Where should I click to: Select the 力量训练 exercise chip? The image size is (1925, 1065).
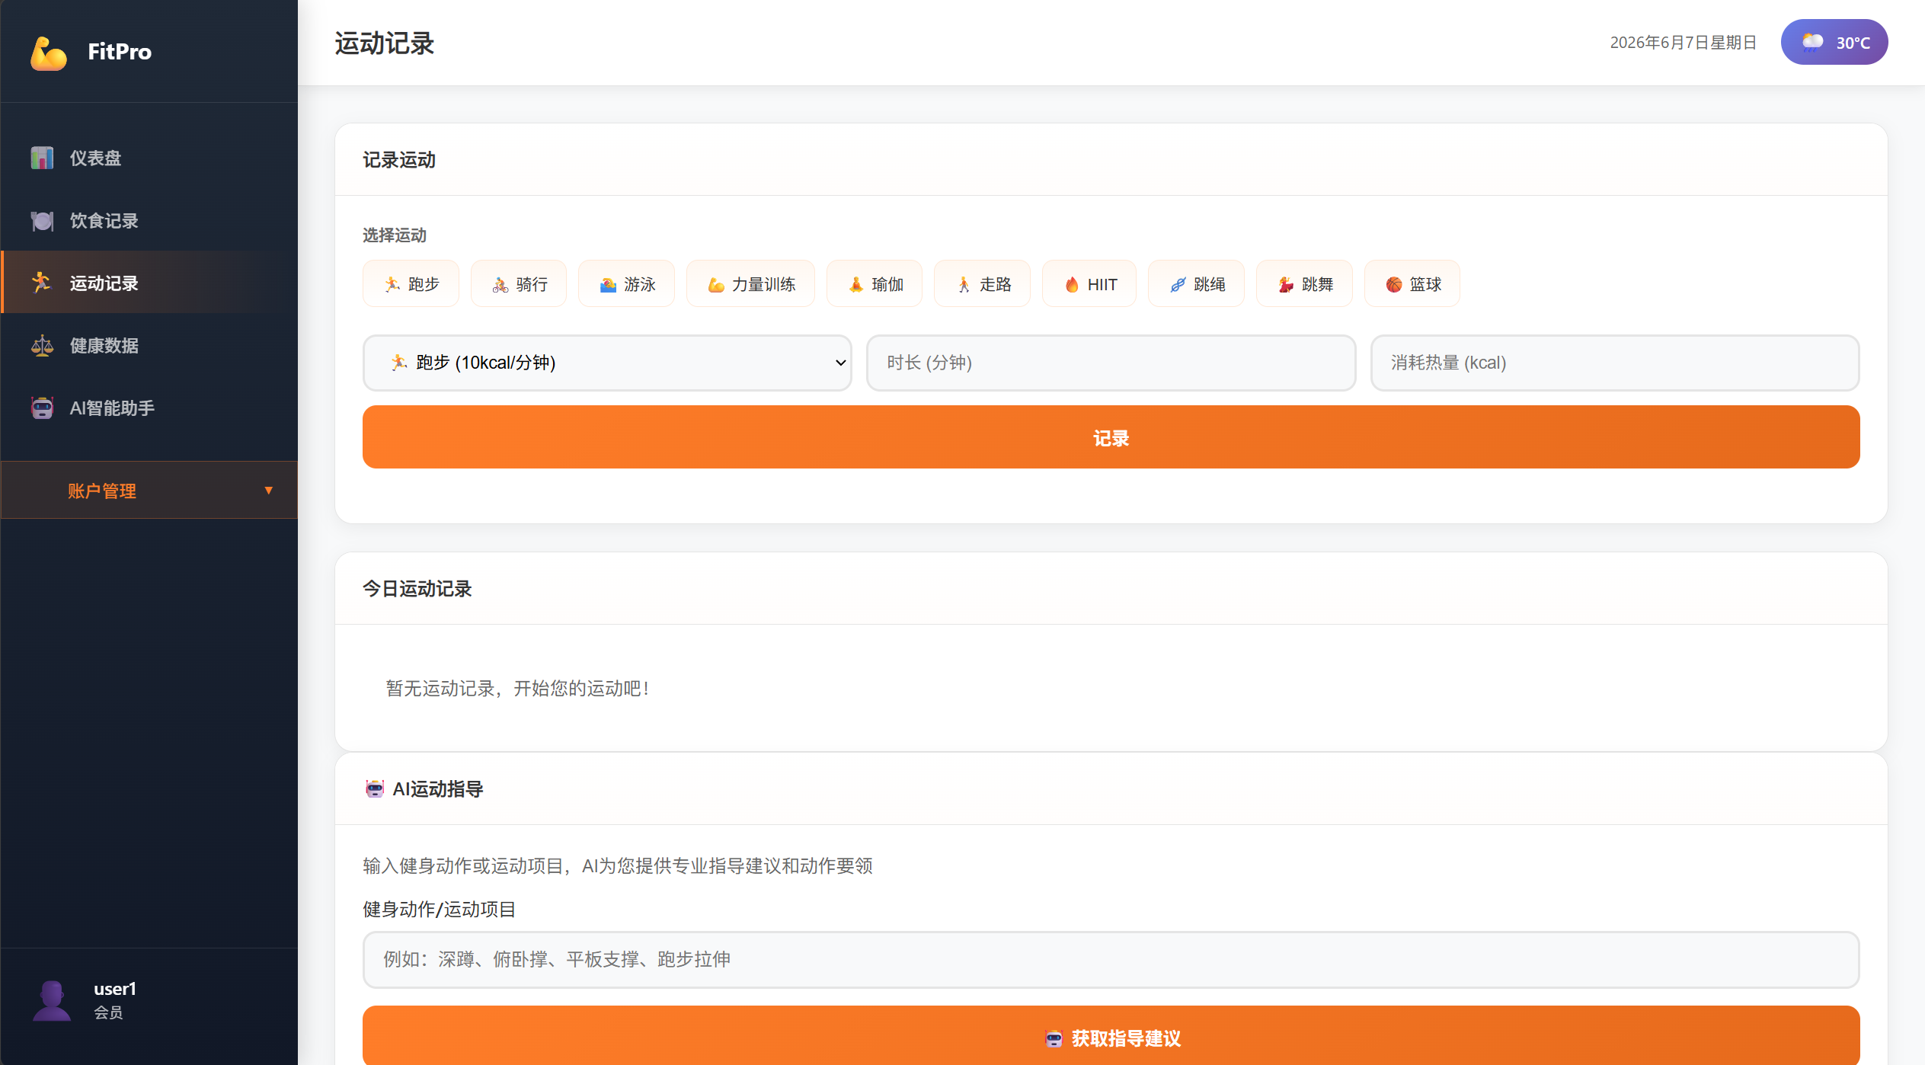[751, 284]
